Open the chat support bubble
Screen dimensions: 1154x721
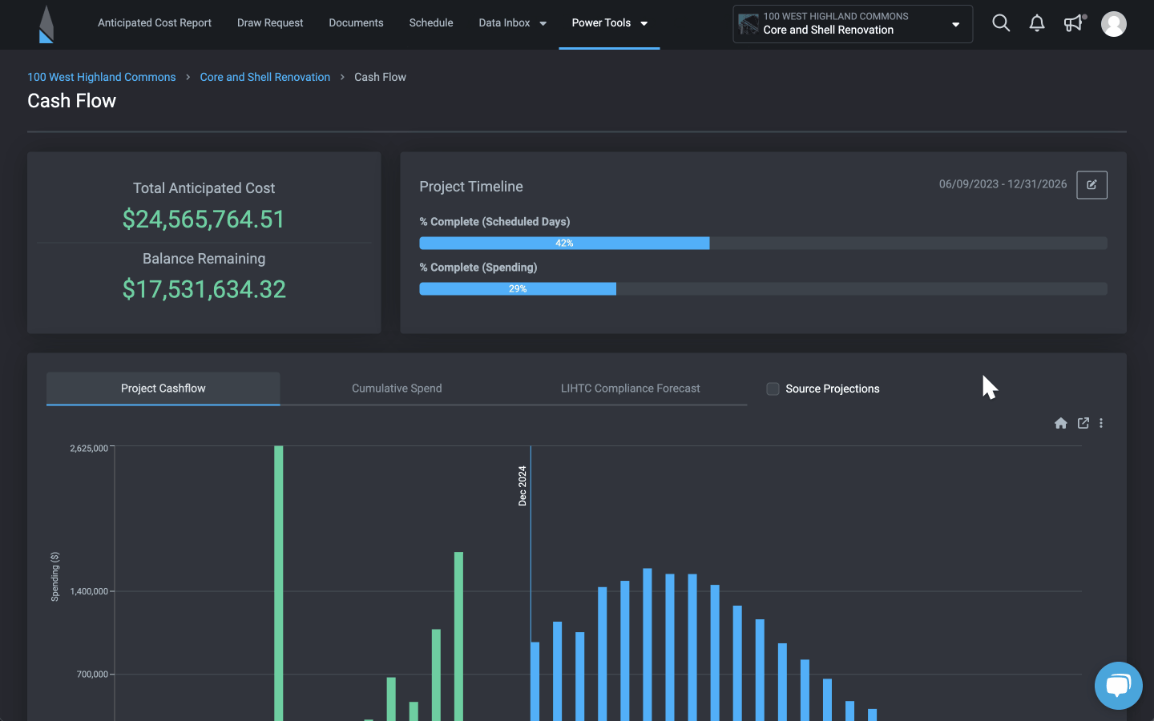(x=1118, y=686)
